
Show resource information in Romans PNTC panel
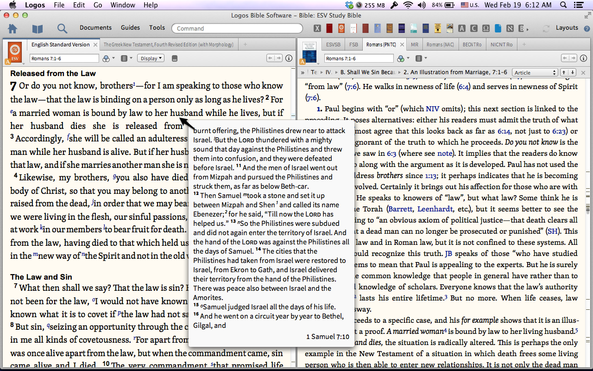coord(583,58)
